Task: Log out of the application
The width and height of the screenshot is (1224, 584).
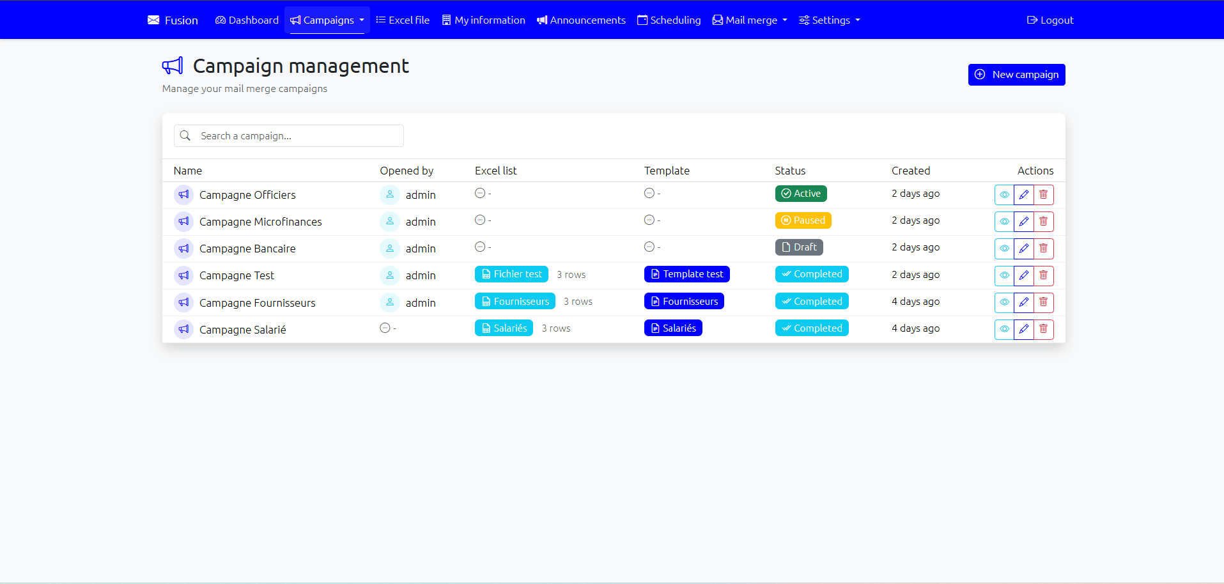Action: pos(1050,20)
